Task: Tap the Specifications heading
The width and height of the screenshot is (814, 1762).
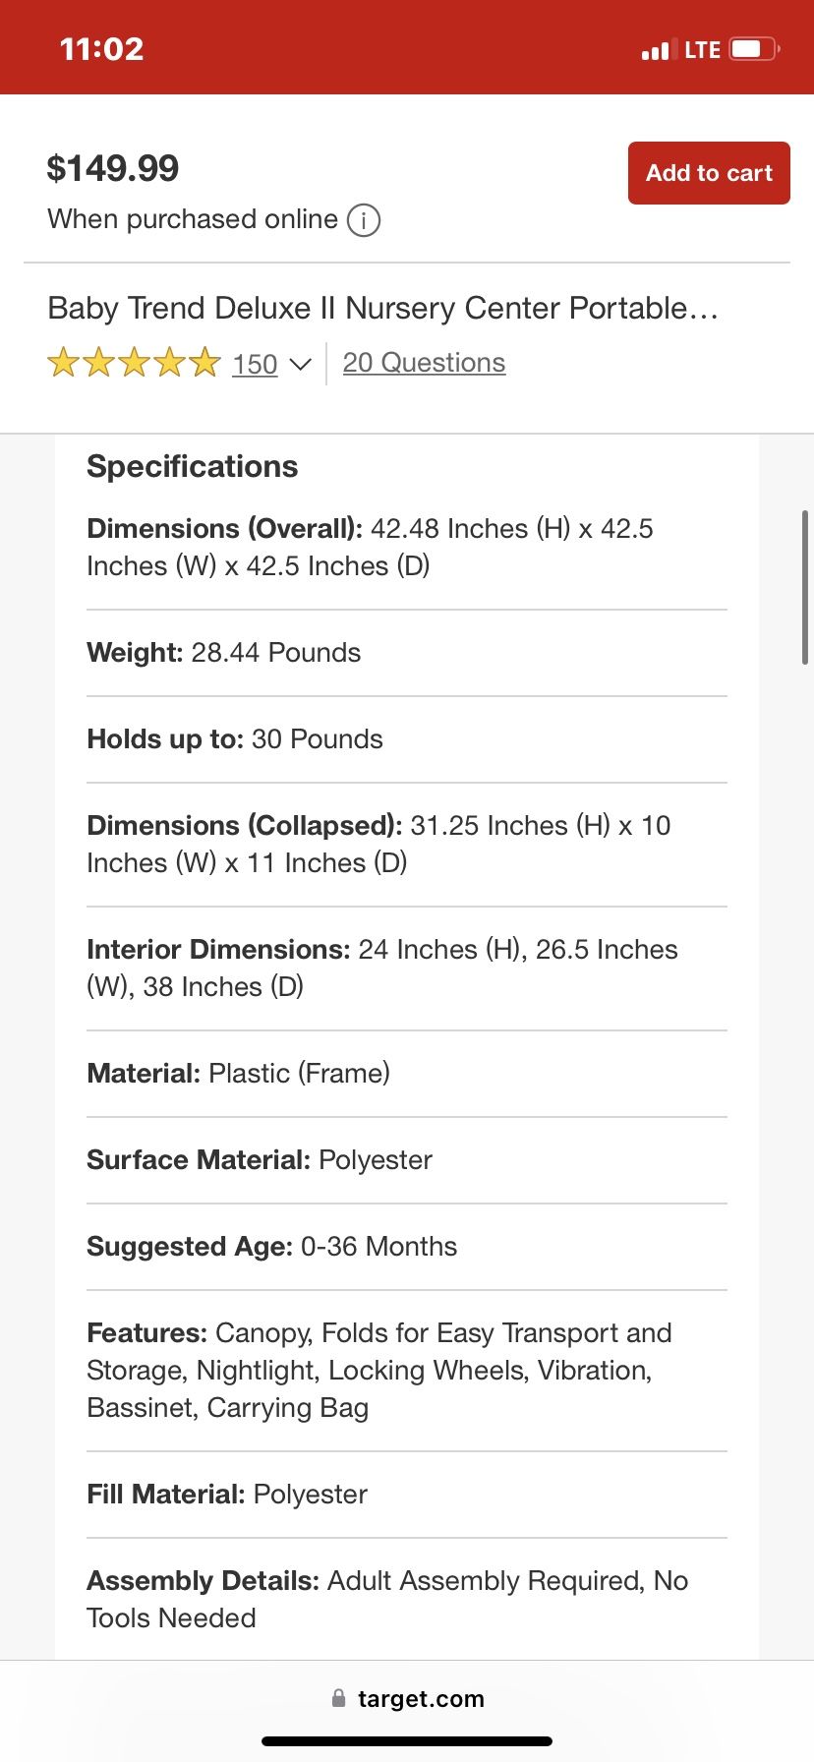Action: 193,466
